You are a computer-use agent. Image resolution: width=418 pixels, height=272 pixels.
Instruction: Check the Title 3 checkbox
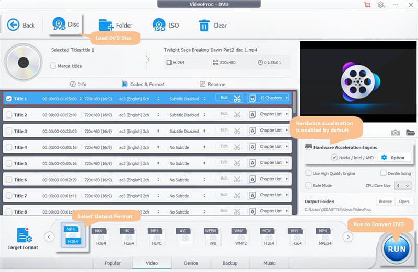click(9, 131)
